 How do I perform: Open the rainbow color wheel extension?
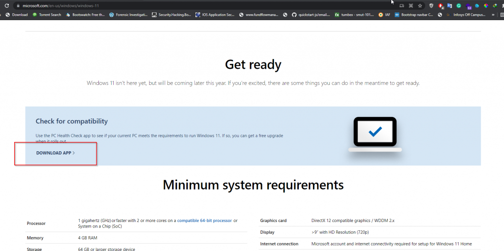(486, 6)
